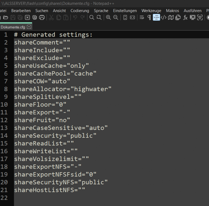Toggle show all characters pilcrow icon
This screenshot has width=209, height=206.
tap(149, 17)
